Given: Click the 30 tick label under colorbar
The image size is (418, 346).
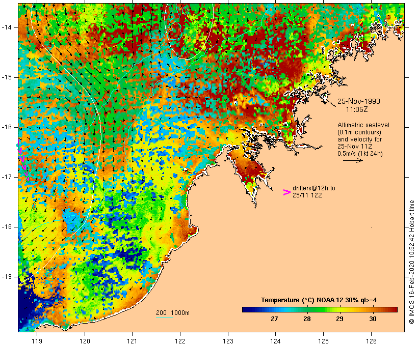Looking at the screenshot, I should coord(373,319).
